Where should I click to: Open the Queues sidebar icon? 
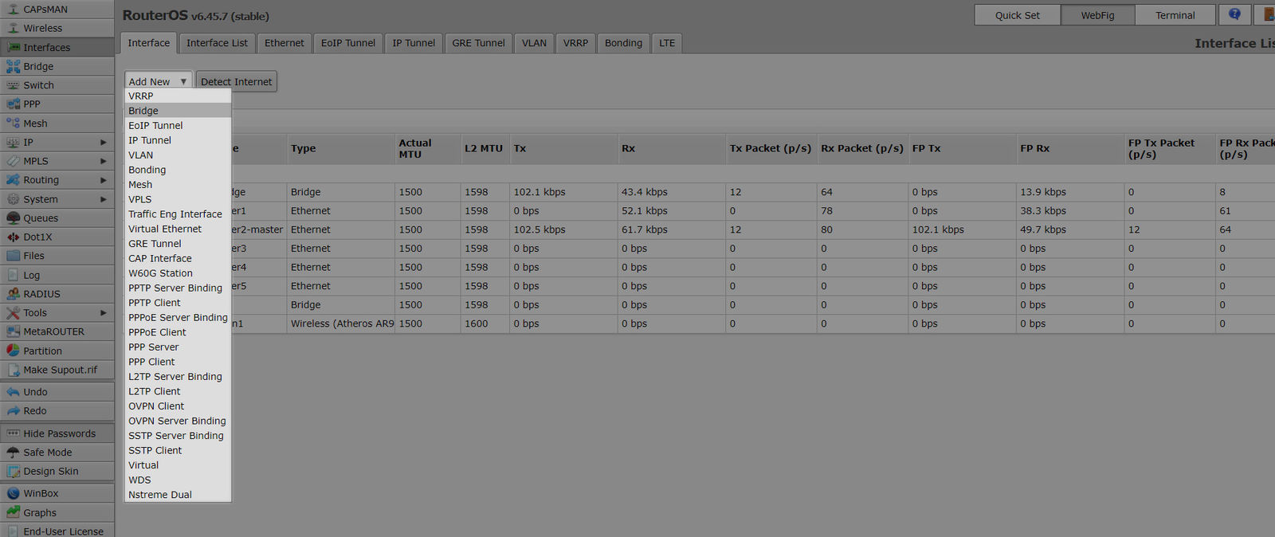[13, 218]
